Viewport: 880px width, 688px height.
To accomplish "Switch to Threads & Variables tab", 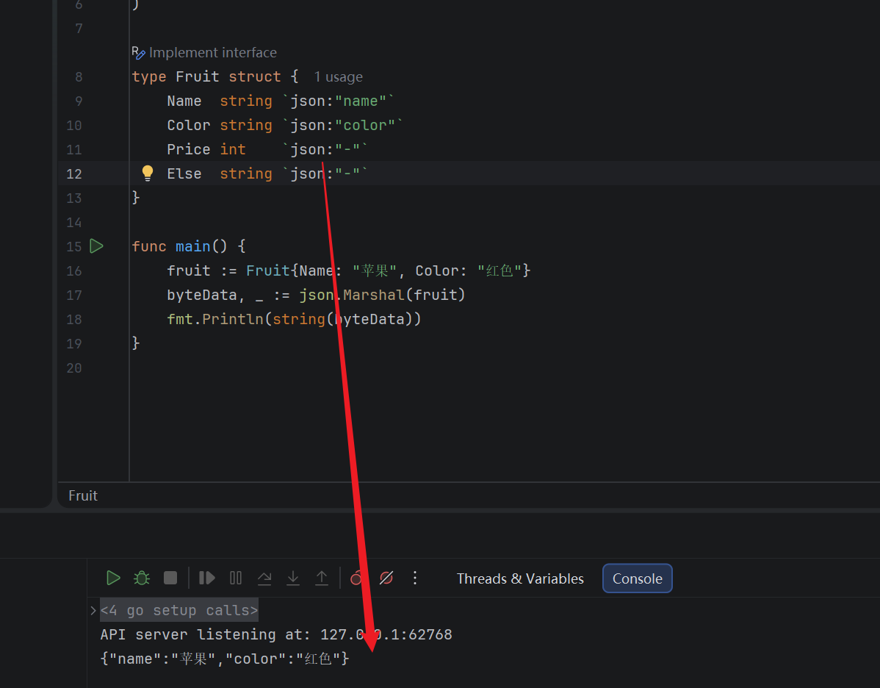I will point(520,578).
